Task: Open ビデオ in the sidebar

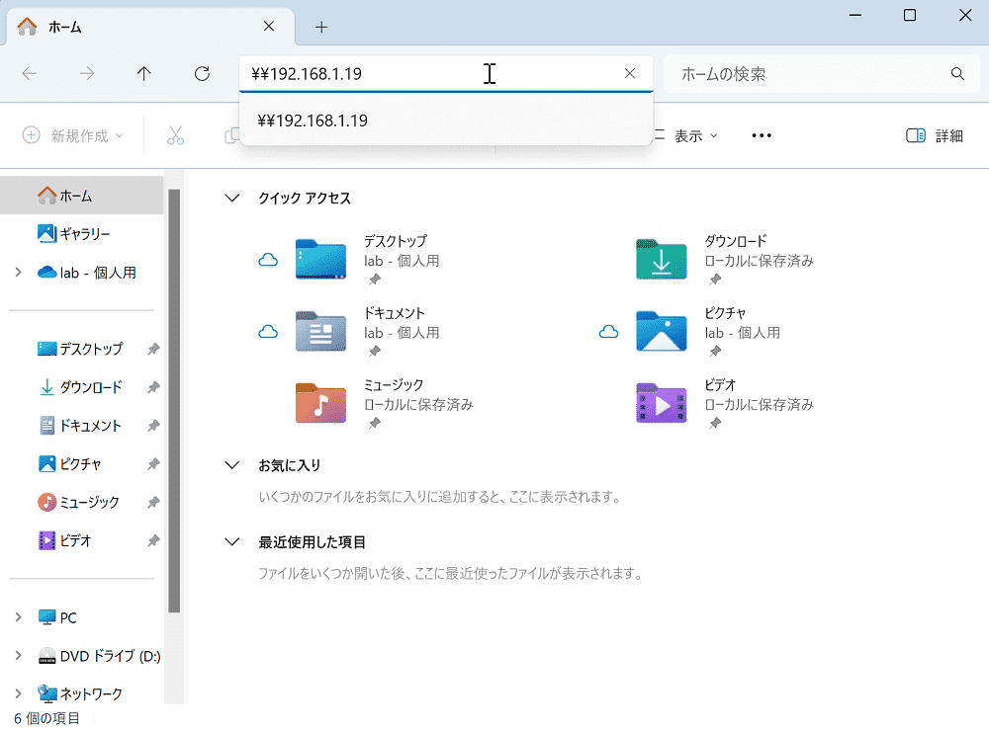Action: click(x=82, y=540)
